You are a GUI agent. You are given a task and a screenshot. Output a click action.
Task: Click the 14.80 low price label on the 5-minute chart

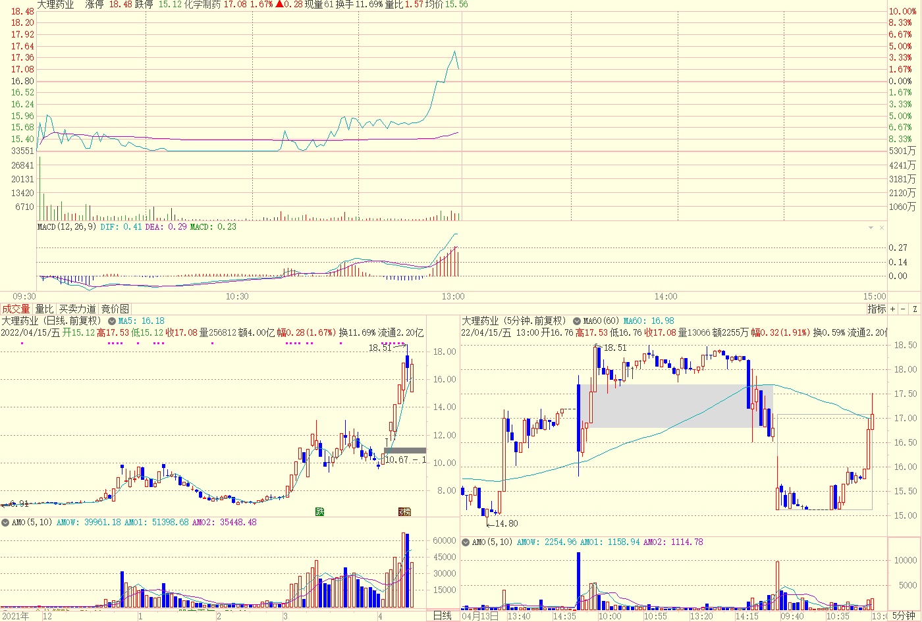[506, 523]
